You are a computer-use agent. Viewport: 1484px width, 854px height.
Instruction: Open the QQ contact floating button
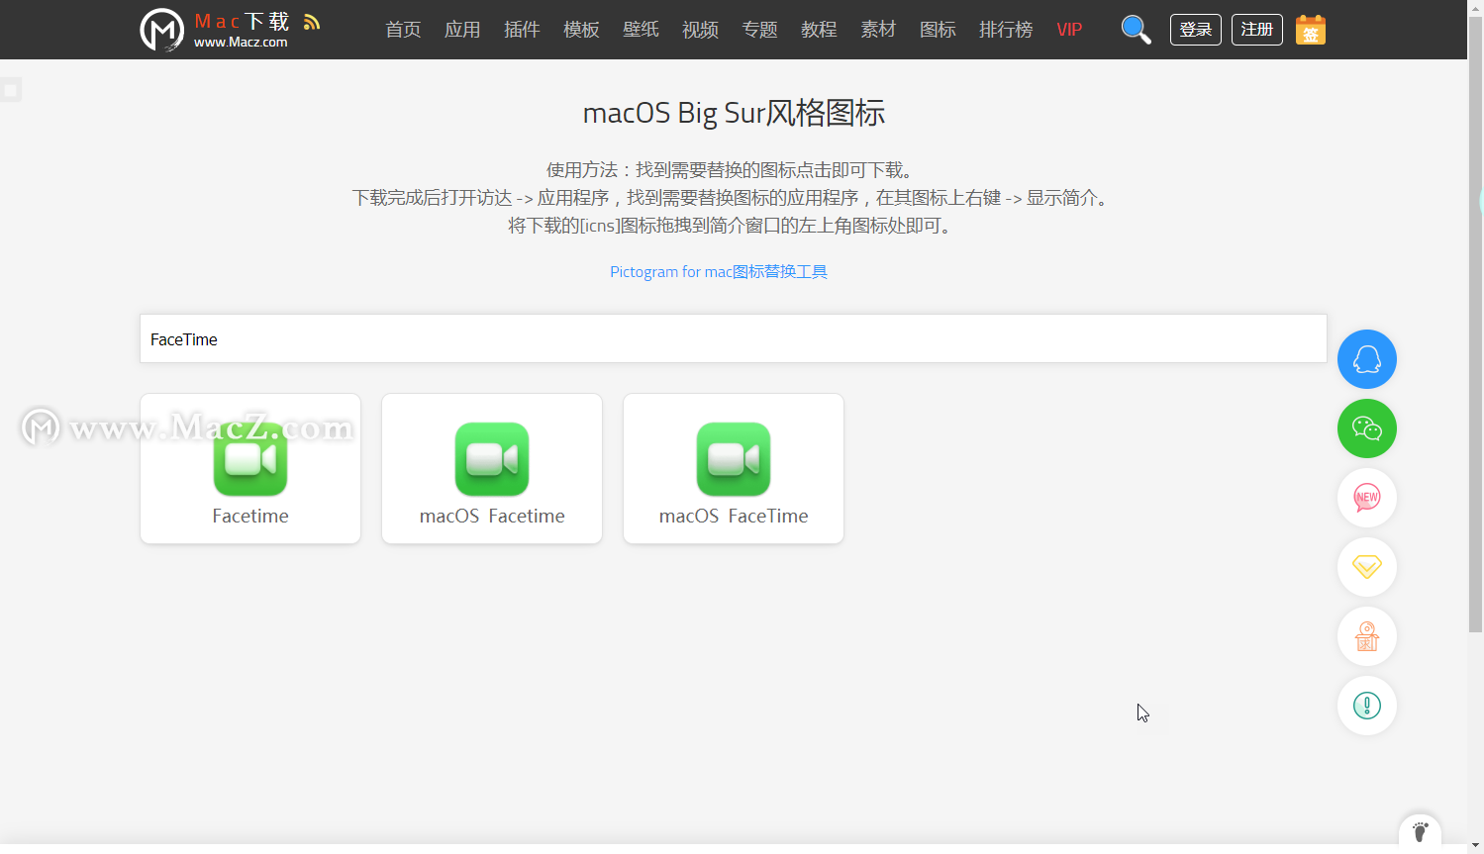click(x=1367, y=359)
